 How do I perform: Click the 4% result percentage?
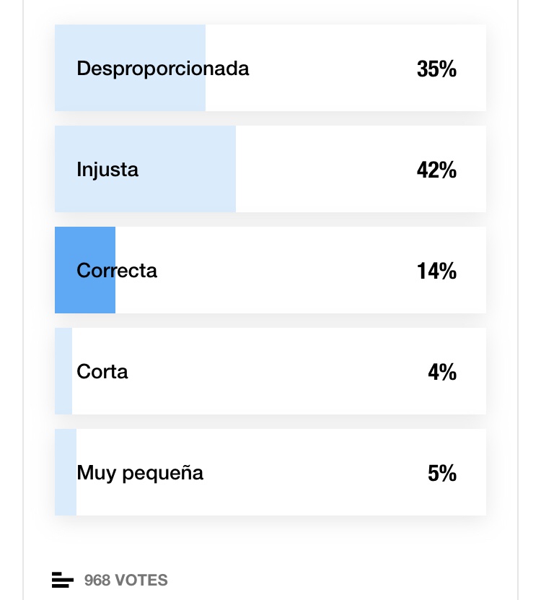pos(441,372)
